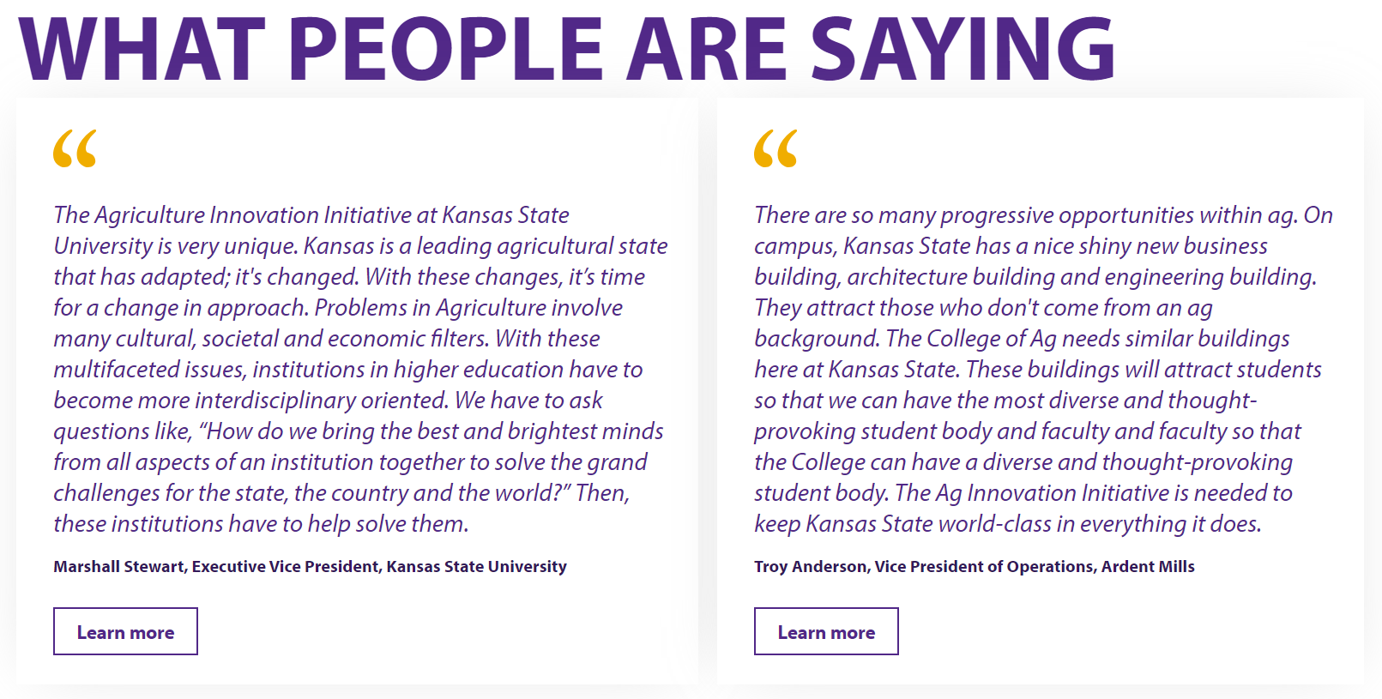Click the Vice President of Operations title
This screenshot has height=699, width=1382.
pos(984,567)
